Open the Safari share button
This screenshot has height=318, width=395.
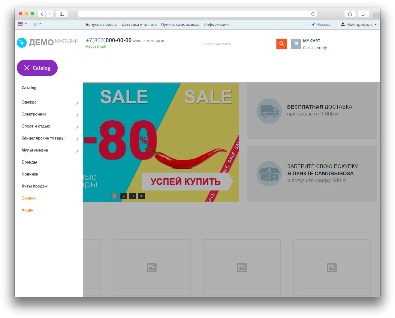click(x=350, y=14)
